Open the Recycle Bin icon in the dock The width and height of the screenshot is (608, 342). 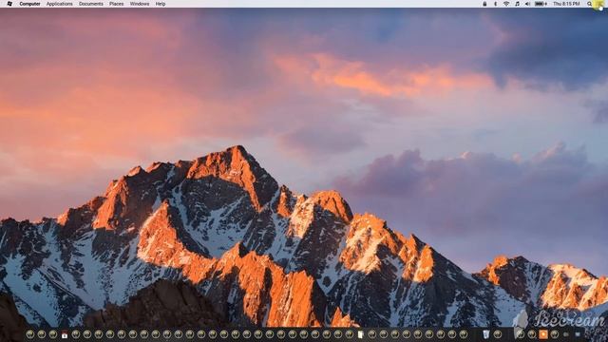pos(485,333)
